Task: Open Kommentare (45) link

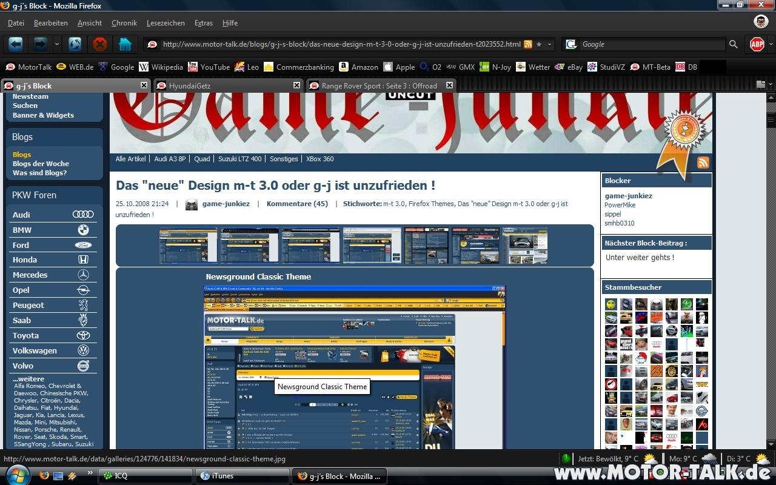Action: click(297, 204)
